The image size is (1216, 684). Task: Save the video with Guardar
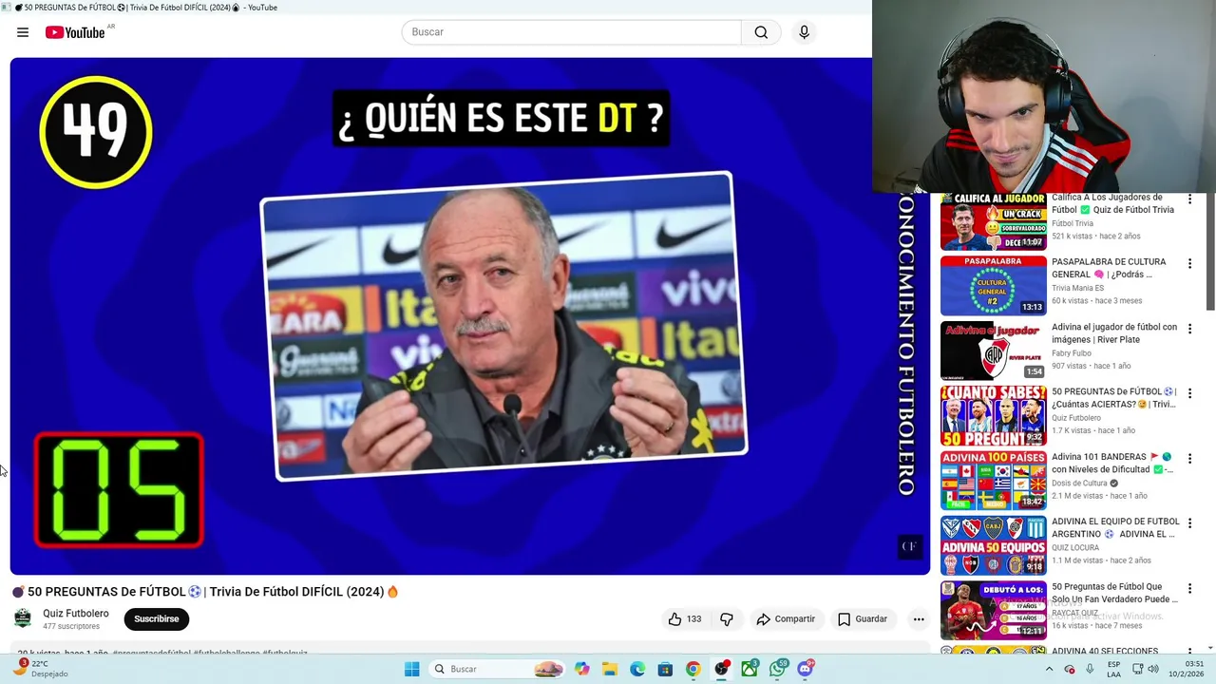point(863,619)
